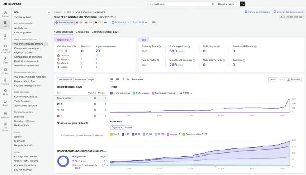
Task: Click the search magnifier button
Action: [243, 4]
